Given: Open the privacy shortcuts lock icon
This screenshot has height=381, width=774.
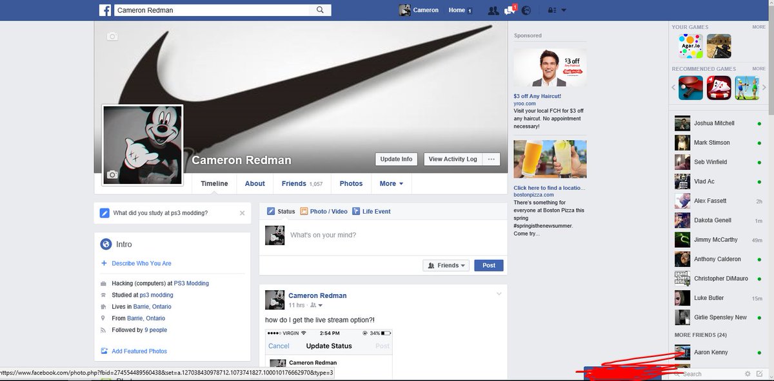Looking at the screenshot, I should click(x=553, y=10).
